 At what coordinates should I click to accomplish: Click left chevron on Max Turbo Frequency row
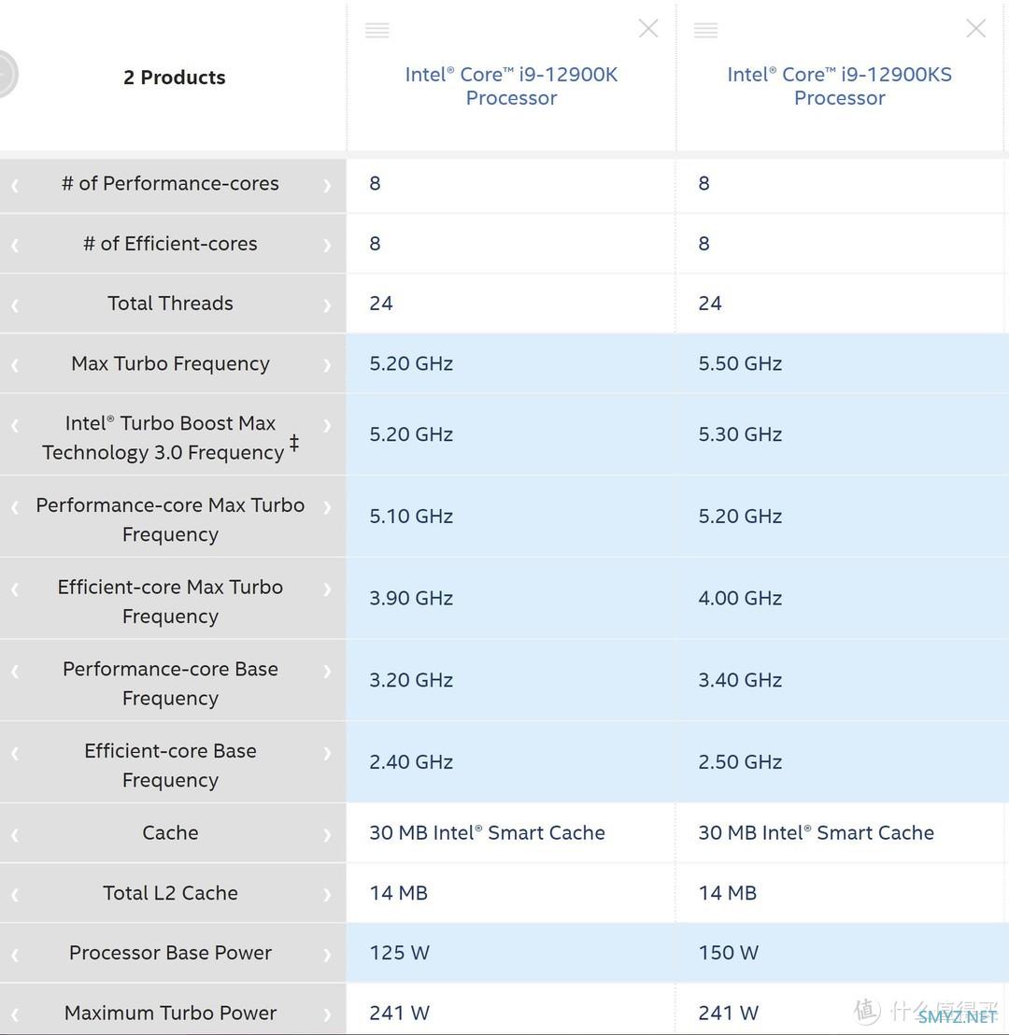(x=15, y=365)
